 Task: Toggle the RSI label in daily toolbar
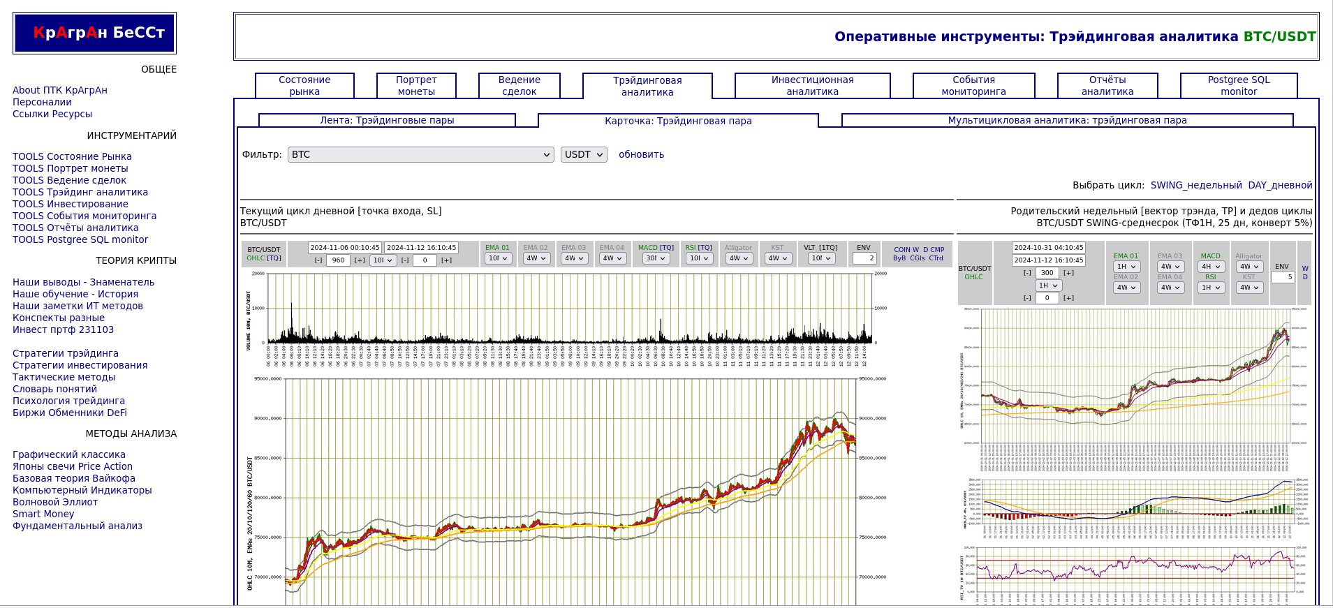click(690, 248)
